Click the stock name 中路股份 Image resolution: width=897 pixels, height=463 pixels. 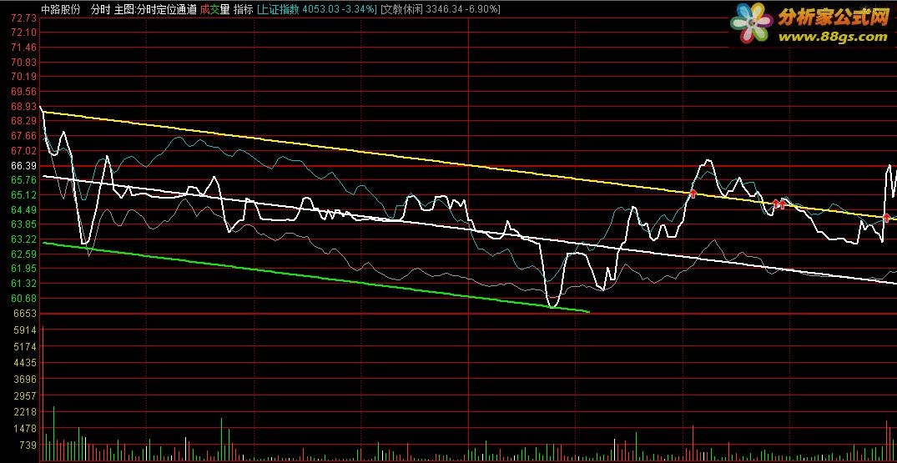coord(61,9)
